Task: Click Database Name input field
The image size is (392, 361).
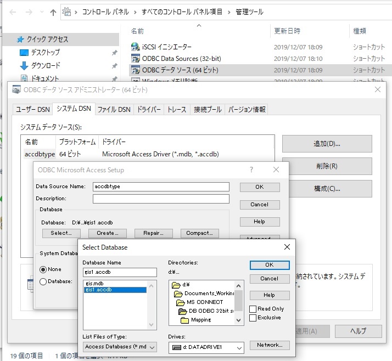Action: (x=120, y=272)
